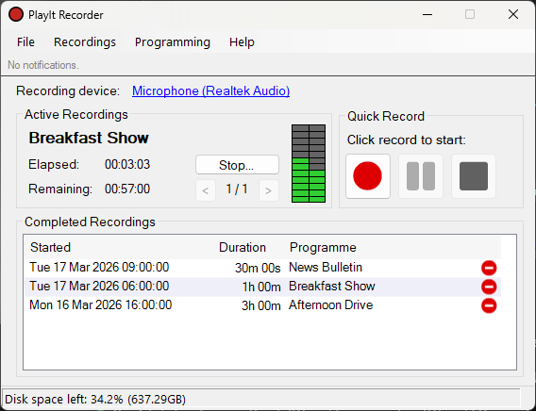The image size is (536, 411).
Task: Click the PlayIt Recorder app icon
Action: pyautogui.click(x=16, y=15)
